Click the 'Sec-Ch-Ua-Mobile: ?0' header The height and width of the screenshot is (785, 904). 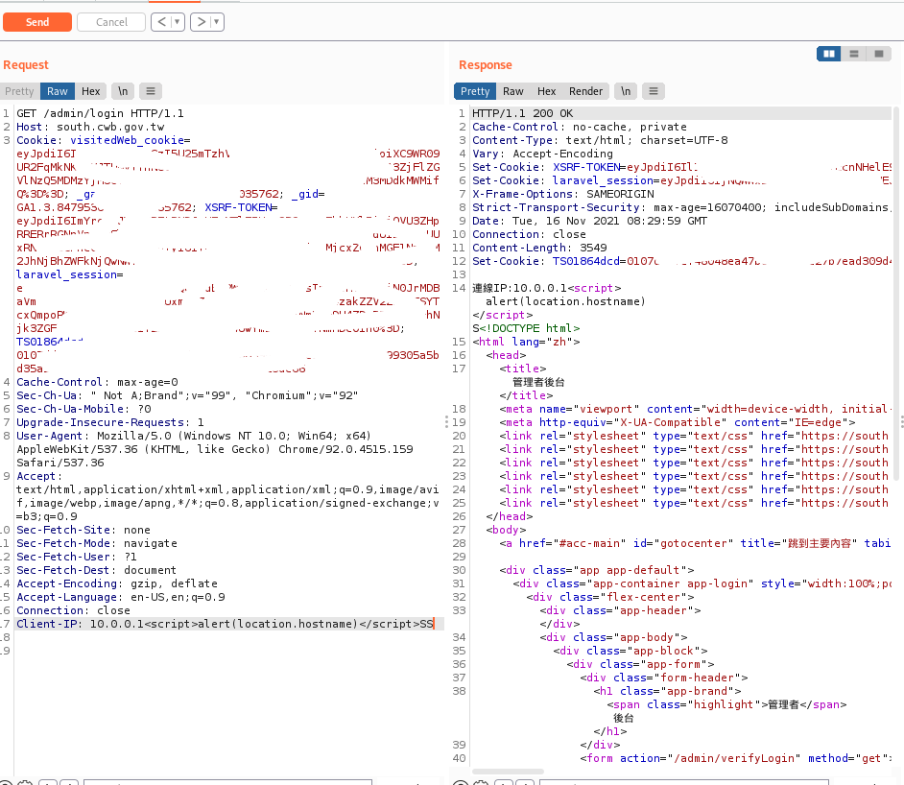(x=83, y=409)
